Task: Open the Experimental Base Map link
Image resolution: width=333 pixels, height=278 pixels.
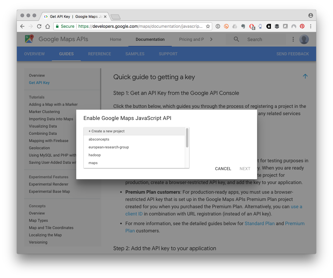Action: (x=49, y=191)
